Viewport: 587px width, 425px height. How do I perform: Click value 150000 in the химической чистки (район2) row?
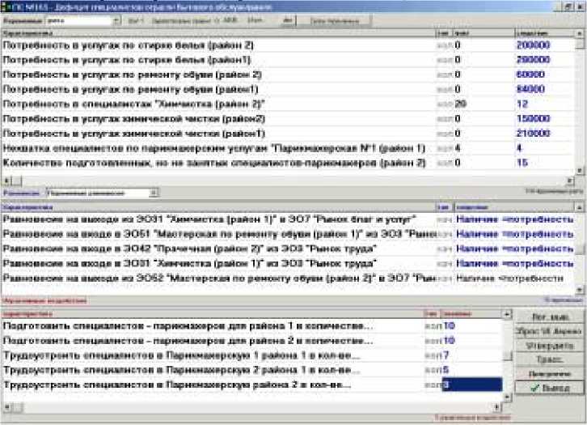(x=533, y=119)
